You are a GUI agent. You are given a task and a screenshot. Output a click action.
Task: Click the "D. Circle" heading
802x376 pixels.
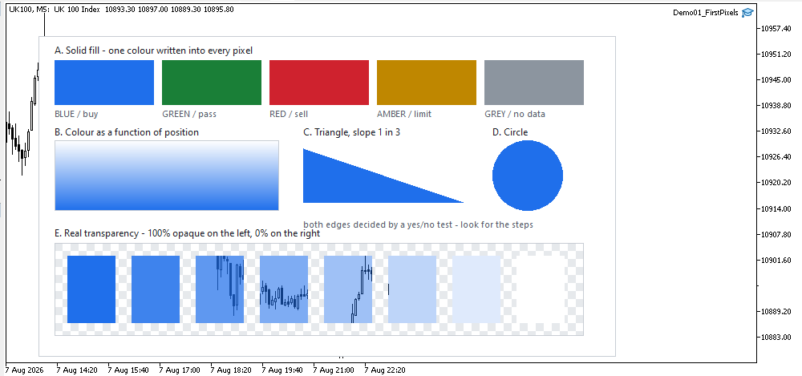510,132
